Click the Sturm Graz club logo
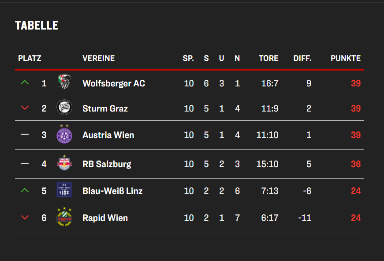The height and width of the screenshot is (261, 384). pos(64,107)
